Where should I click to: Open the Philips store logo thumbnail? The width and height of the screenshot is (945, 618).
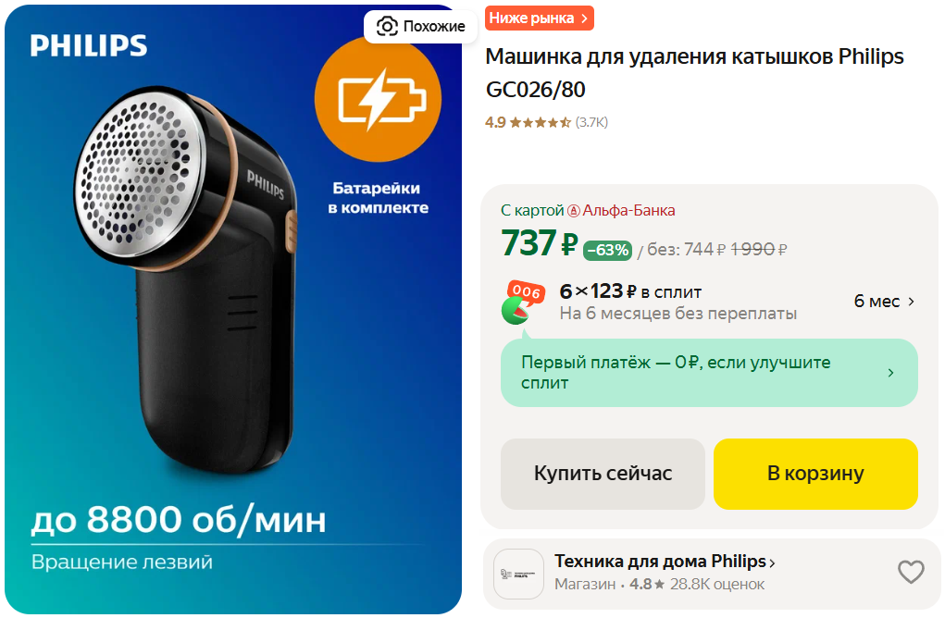click(x=519, y=574)
